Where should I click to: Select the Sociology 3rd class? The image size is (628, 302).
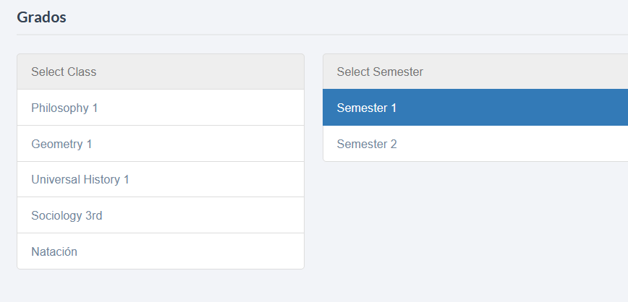tap(67, 215)
